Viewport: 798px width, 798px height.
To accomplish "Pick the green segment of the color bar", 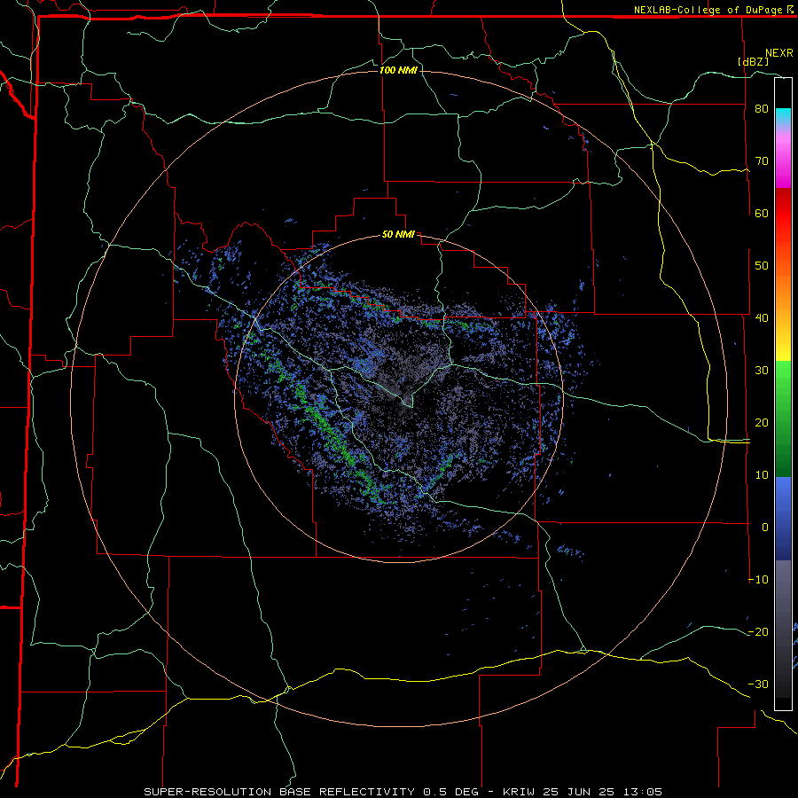I will click(x=783, y=419).
